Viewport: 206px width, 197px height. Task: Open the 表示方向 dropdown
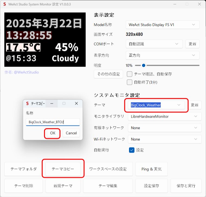pyautogui.click(x=162, y=55)
